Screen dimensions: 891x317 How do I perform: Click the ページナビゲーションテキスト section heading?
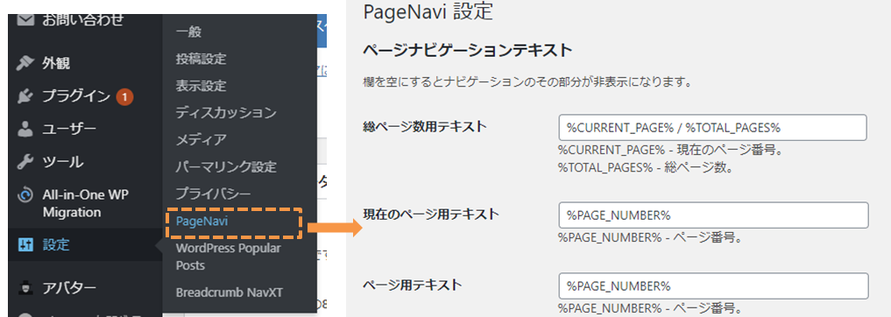click(468, 51)
